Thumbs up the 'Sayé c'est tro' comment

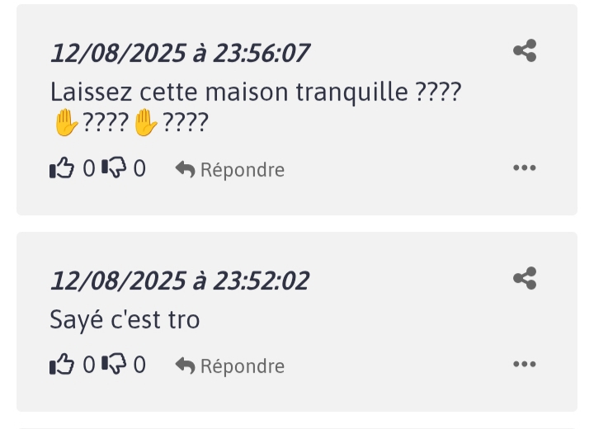coord(62,365)
